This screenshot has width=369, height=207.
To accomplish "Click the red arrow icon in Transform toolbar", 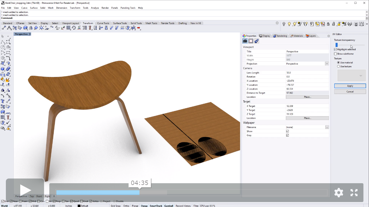I will coord(139,28).
